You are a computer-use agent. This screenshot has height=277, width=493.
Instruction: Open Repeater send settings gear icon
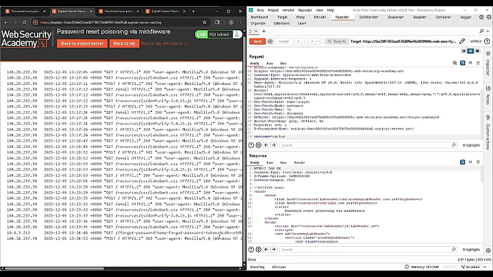(x=270, y=41)
